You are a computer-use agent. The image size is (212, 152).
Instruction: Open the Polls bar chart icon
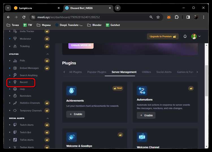point(15,61)
